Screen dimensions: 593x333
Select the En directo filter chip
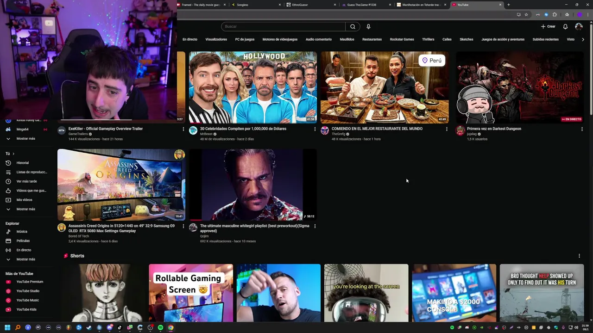pos(190,39)
